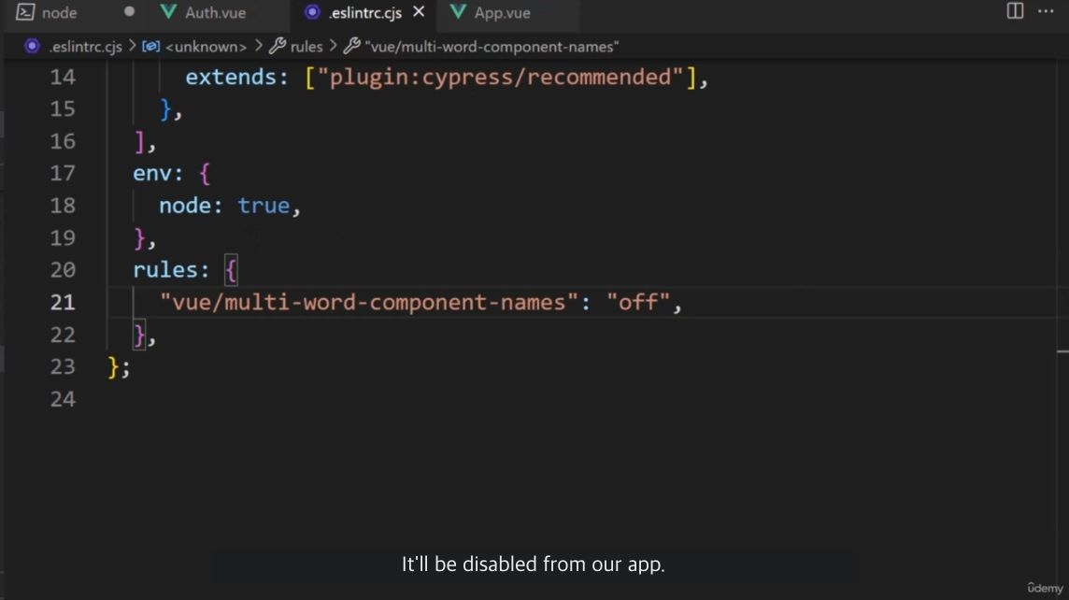
Task: Close the .eslintrc.cjs tab
Action: click(419, 12)
